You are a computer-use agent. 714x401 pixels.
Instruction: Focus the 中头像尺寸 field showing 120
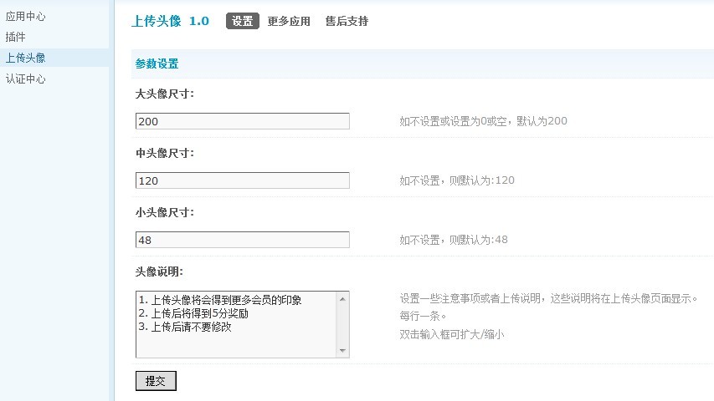(x=242, y=180)
